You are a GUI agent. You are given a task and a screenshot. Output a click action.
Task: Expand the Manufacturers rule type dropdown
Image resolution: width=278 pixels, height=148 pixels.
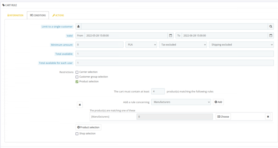tap(181, 102)
